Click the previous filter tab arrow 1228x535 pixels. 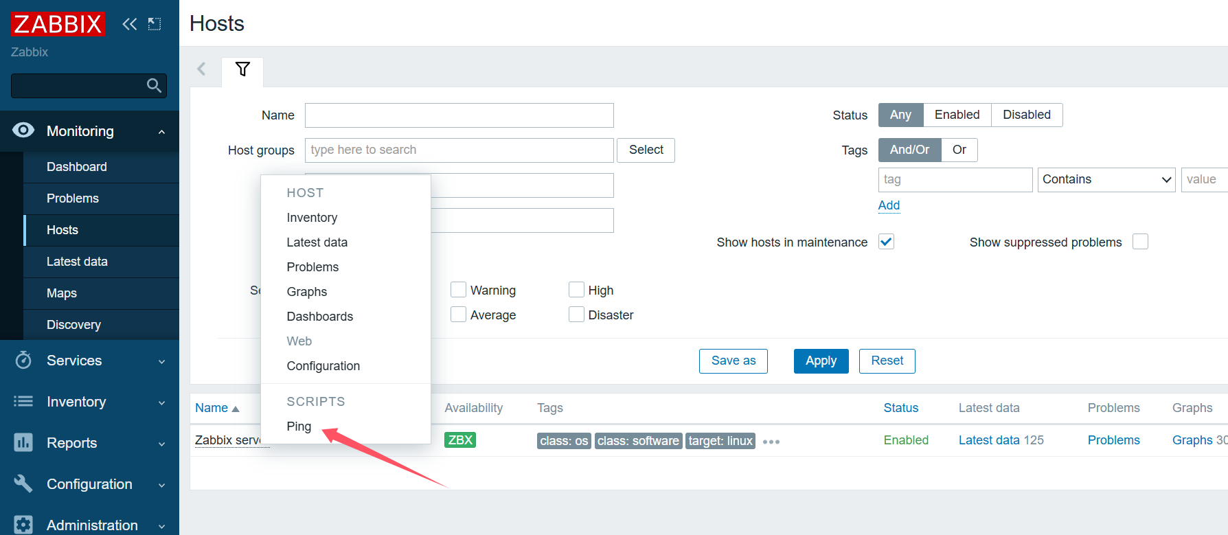coord(201,69)
